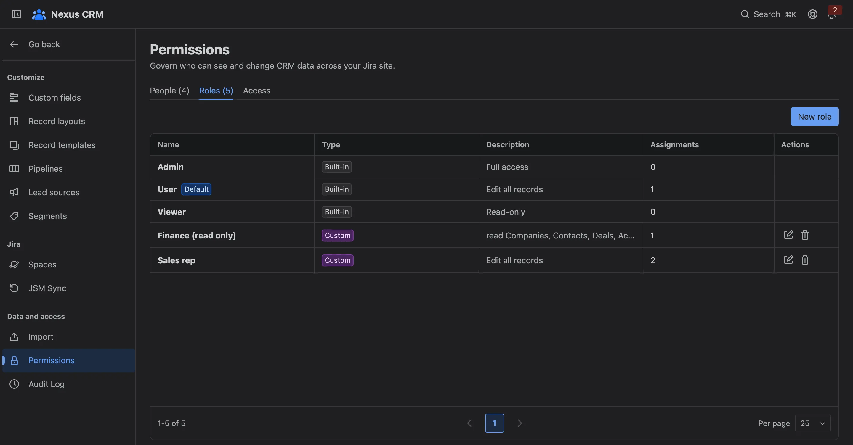Delete the Sales rep role

tap(805, 260)
